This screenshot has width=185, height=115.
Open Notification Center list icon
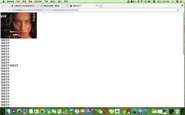point(181,2)
